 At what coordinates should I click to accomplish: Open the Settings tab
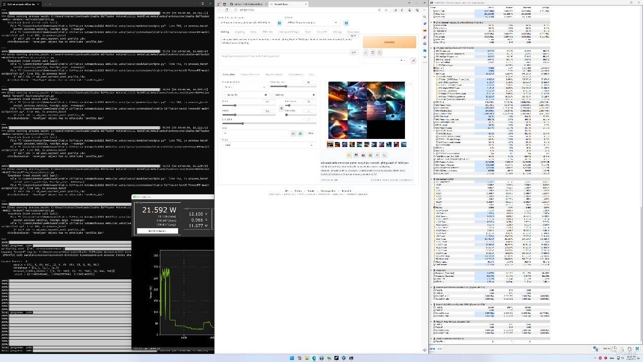[x=337, y=31]
